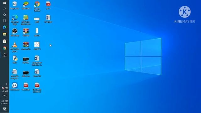Open Microsoft Edge from the taskbar

(x=4, y=27)
